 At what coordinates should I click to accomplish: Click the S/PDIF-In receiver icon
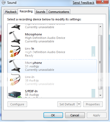[15, 94]
